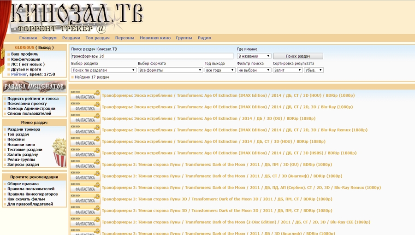Click Фантастика icon beside Age of Extinction Remux result
This screenshot has height=235, width=415.
pos(85,130)
